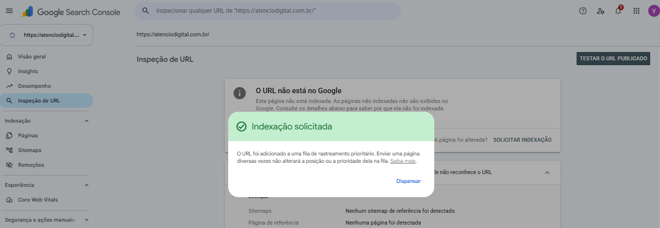The image size is (660, 228).
Task: Click the gauge icon beside Core Web Vitals
Action: (x=9, y=200)
